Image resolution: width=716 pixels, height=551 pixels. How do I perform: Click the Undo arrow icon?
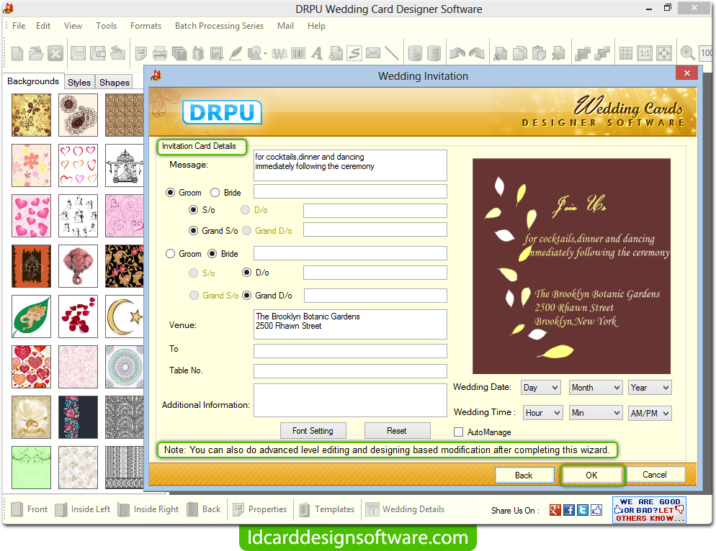tap(457, 53)
